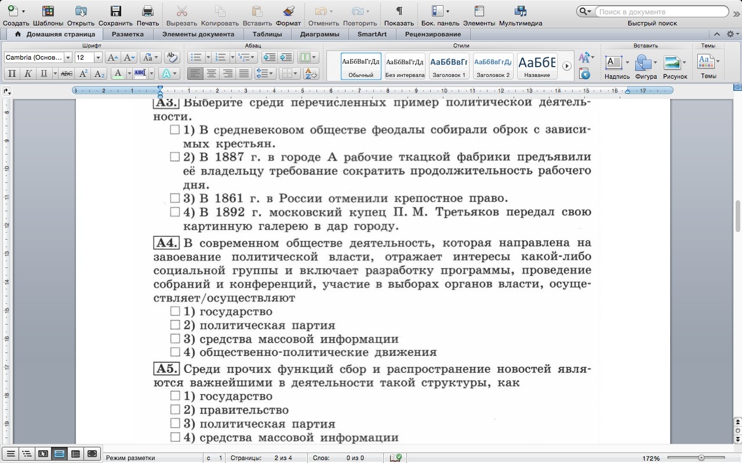Apply strikethrough formatting with the ABC icon

(67, 74)
